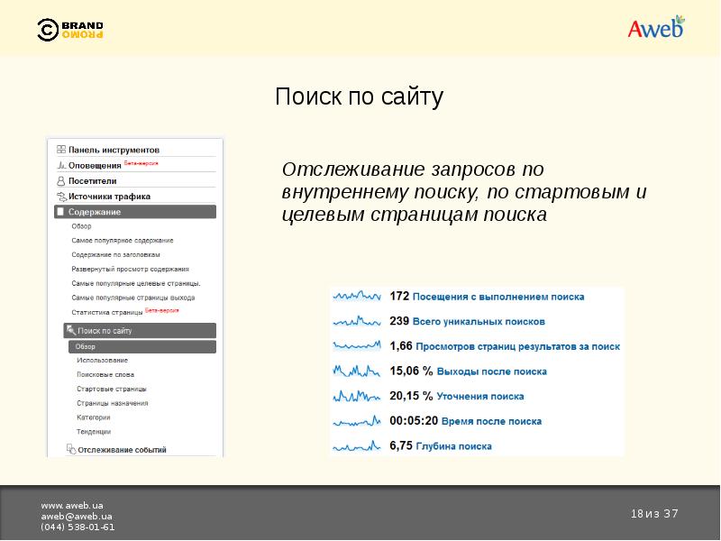The width and height of the screenshot is (721, 541).
Task: Click the Оповещения bar chart icon
Action: tap(60, 166)
